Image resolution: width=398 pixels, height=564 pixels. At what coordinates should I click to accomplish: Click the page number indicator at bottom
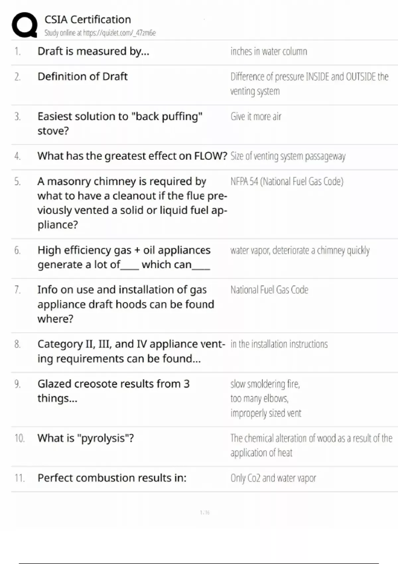(x=205, y=513)
